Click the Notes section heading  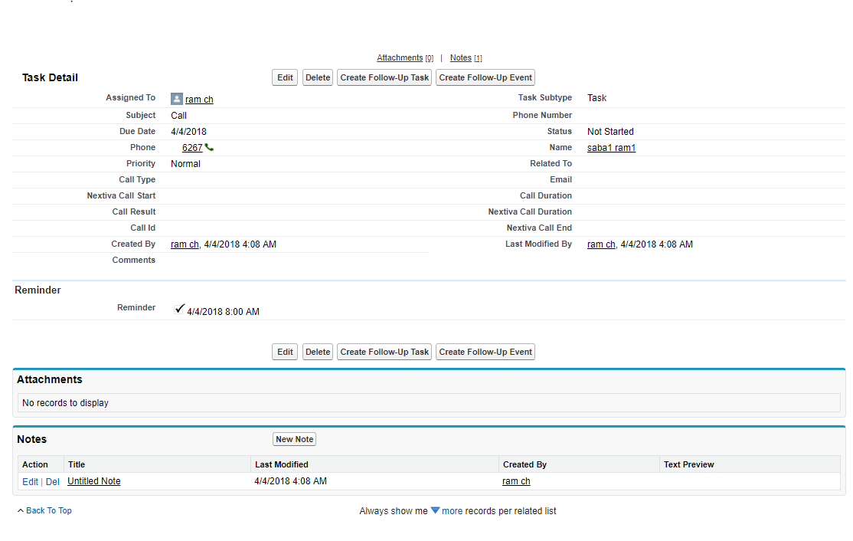tap(31, 439)
